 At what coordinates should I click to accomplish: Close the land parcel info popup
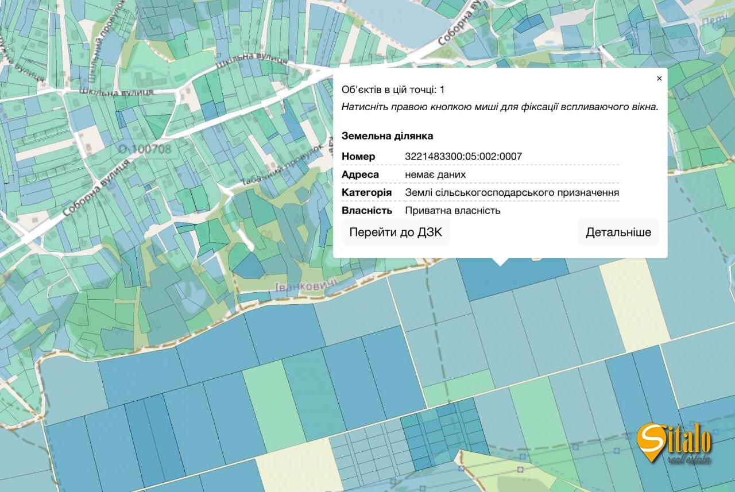pyautogui.click(x=659, y=79)
